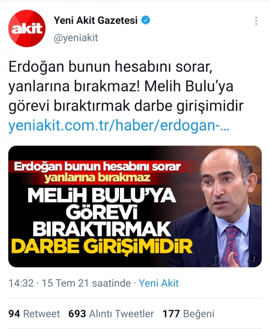Image resolution: width=270 pixels, height=329 pixels.
Task: Open the red akit profile avatar
Action: click(x=27, y=28)
